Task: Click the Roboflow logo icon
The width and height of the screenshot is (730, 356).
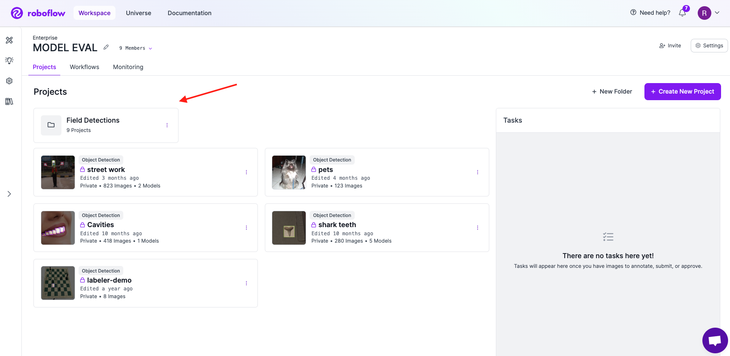Action: [17, 13]
